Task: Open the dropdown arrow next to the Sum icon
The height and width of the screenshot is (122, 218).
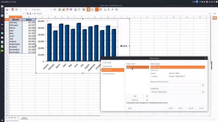Action: point(32,14)
